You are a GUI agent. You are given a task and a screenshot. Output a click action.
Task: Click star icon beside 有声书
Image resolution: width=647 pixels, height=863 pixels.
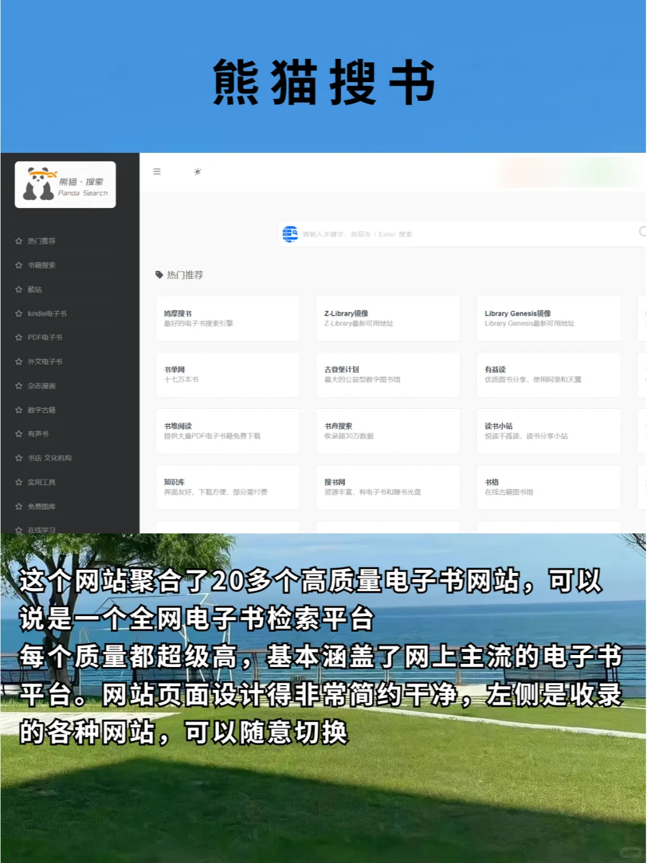pos(19,434)
